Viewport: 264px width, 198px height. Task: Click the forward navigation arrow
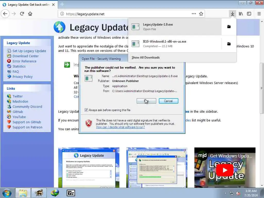[x=14, y=14]
